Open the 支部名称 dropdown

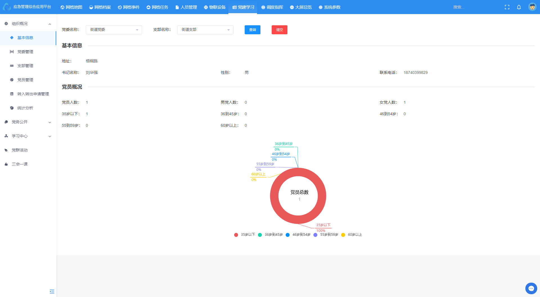205,30
